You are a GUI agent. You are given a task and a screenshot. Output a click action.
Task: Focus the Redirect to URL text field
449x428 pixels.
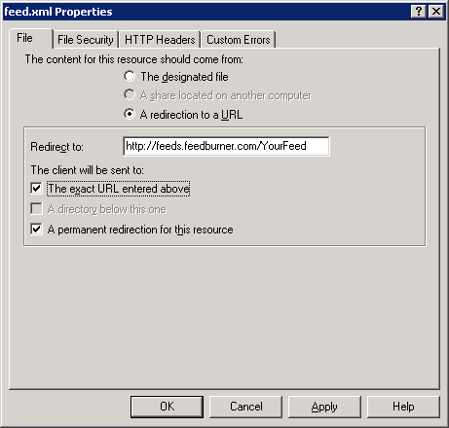[226, 146]
